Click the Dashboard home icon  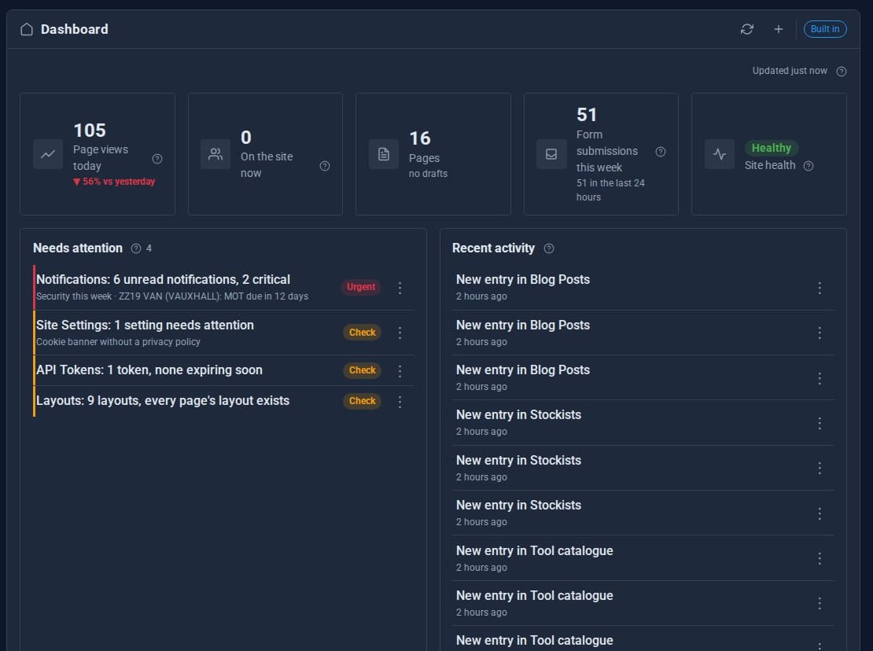27,29
